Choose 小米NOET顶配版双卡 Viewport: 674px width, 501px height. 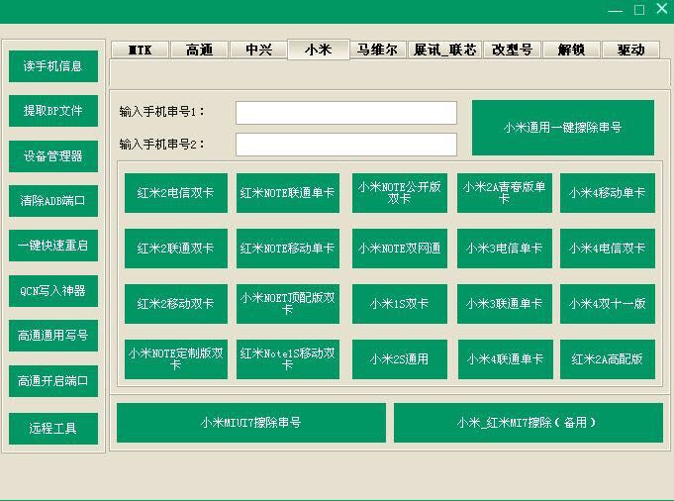(288, 304)
